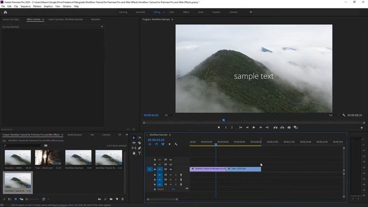The image size is (368, 207).
Task: Open the Project panel overflow chevron
Action: (127, 135)
